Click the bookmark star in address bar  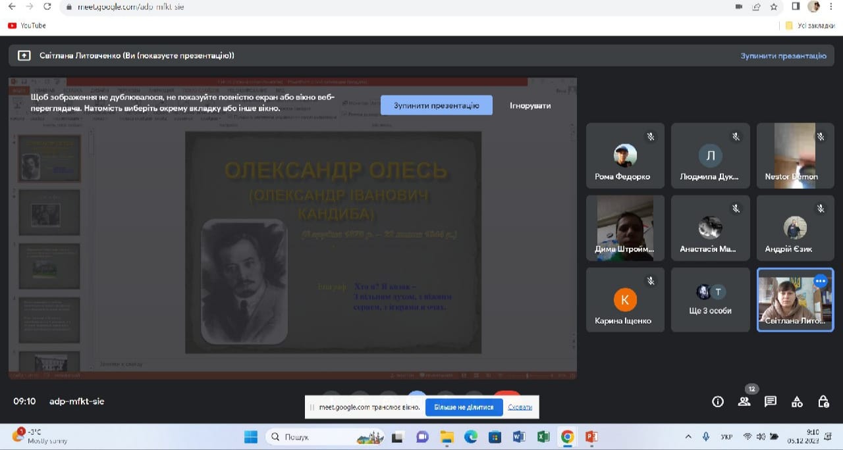pyautogui.click(x=774, y=7)
